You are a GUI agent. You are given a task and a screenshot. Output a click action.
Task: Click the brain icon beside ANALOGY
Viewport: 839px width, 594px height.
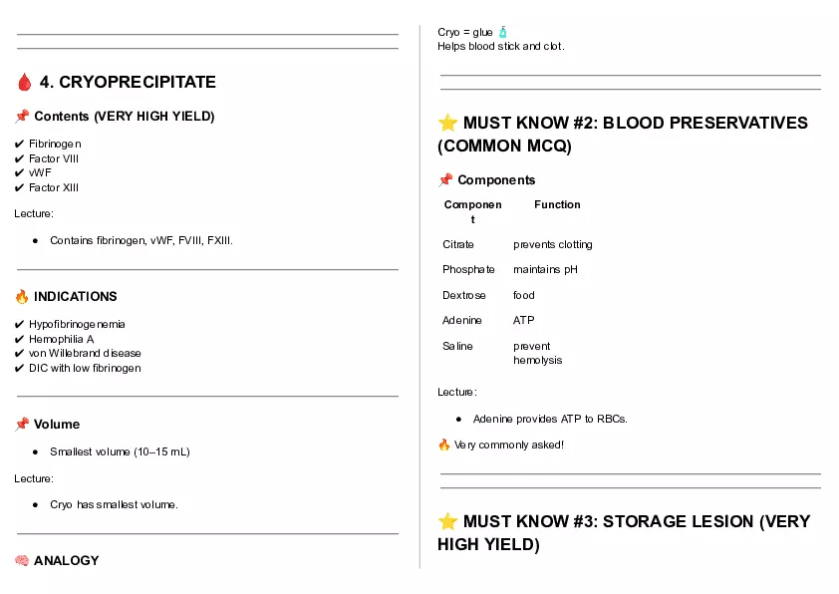(22, 561)
